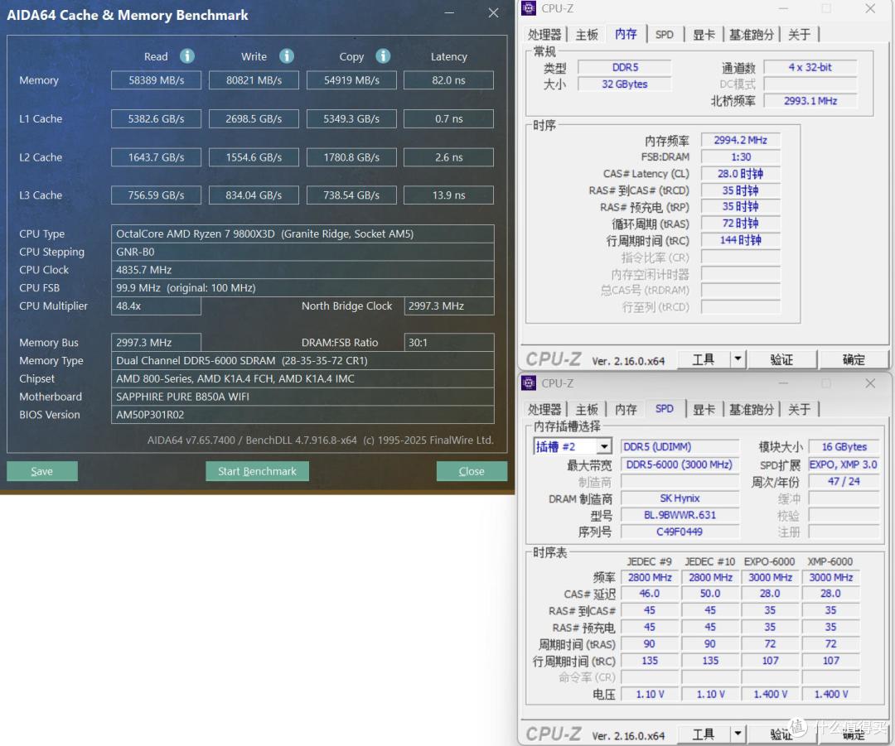The width and height of the screenshot is (895, 746).
Task: Click the L2 Cache Write 1554.6 GB/s value
Action: (254, 156)
